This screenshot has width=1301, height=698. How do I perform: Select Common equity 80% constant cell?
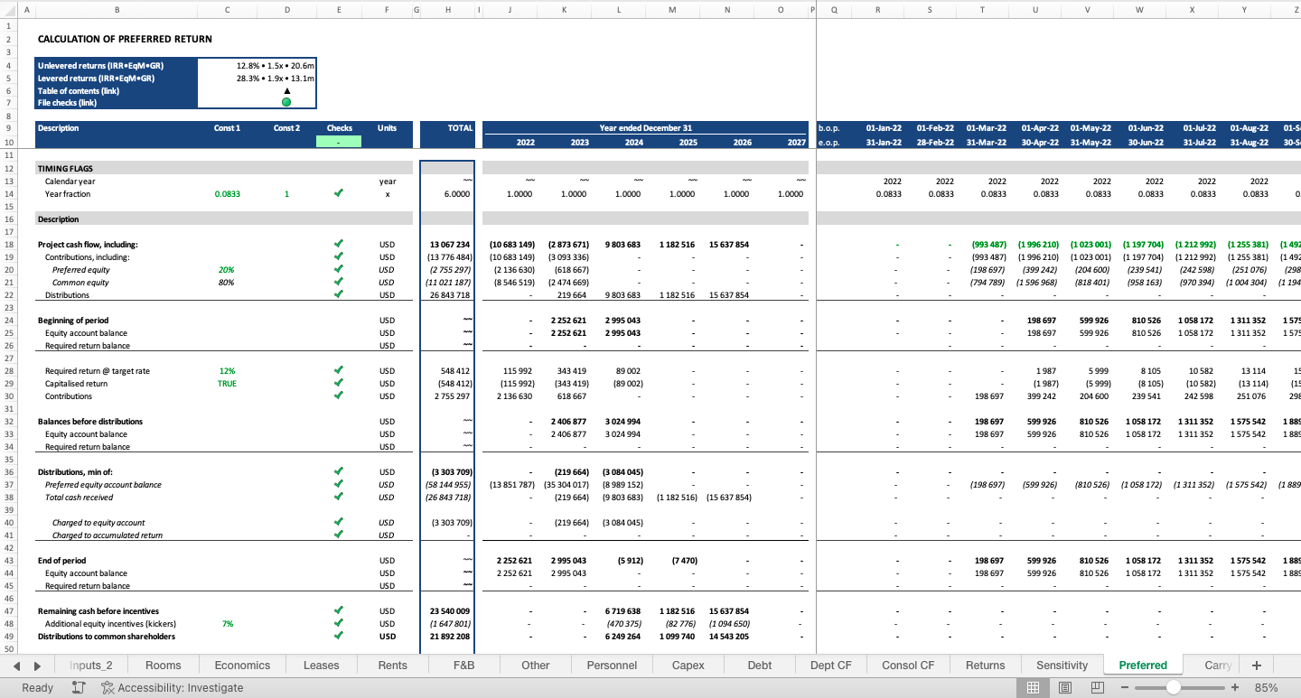(227, 282)
